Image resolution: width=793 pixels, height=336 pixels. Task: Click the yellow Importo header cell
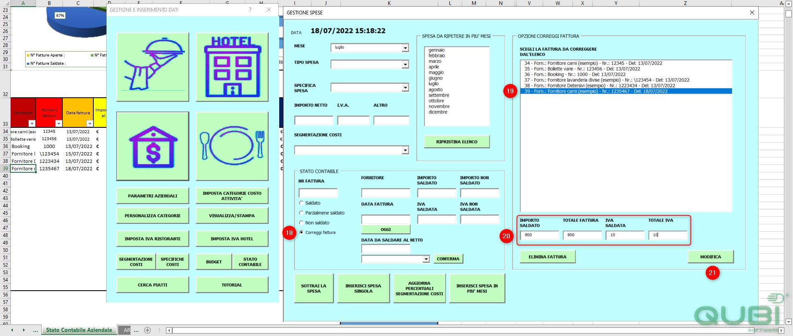(100, 113)
